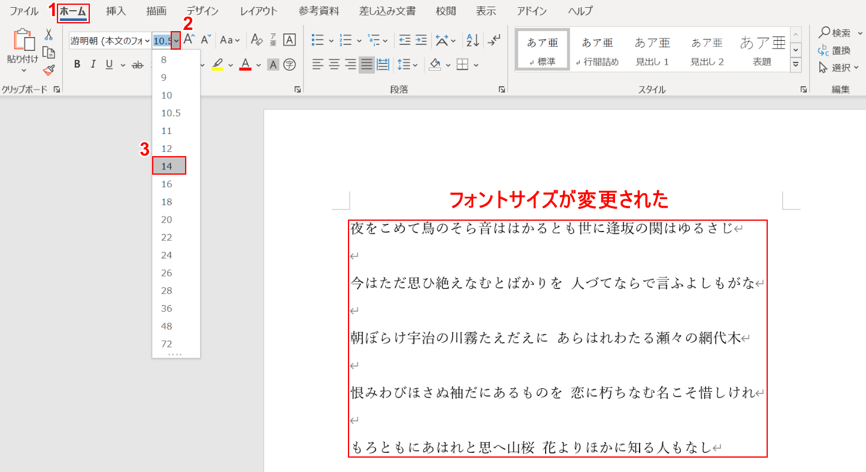Image resolution: width=866 pixels, height=472 pixels.
Task: Apply the enclosed character (字) icon
Action: (290, 64)
